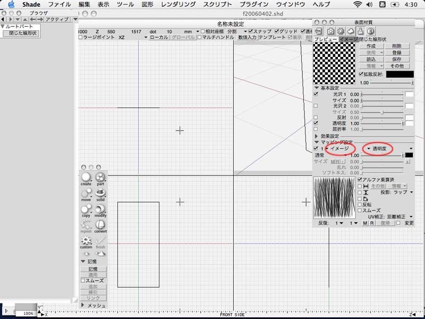Click the part tool icon
The width and height of the screenshot is (425, 319).
100,178
